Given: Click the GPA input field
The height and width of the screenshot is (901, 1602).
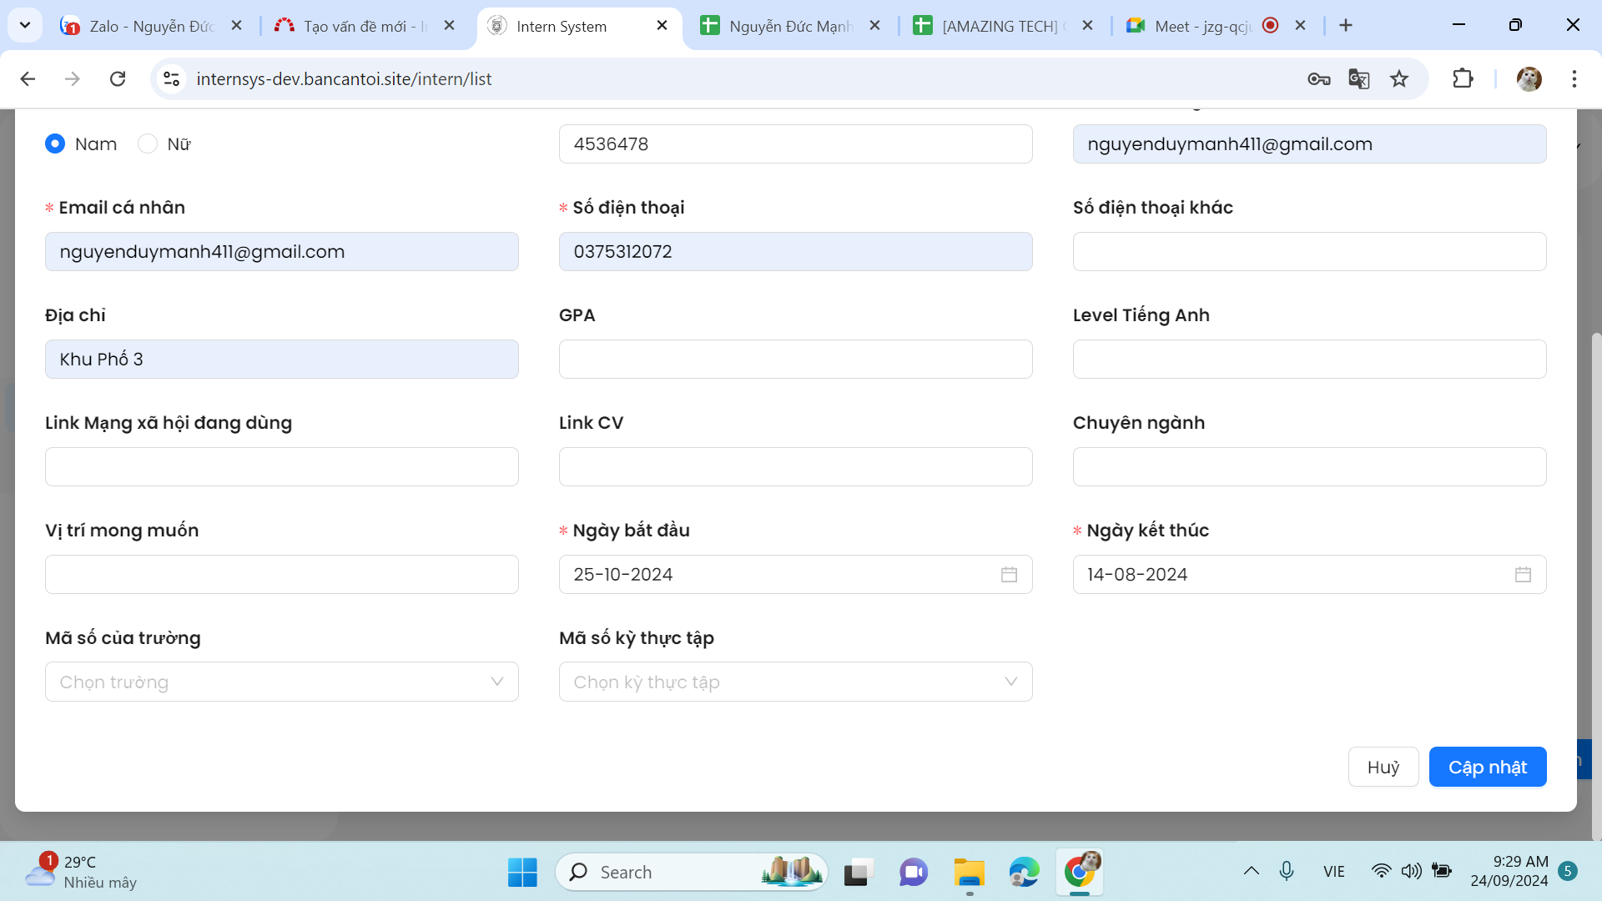Looking at the screenshot, I should [795, 360].
